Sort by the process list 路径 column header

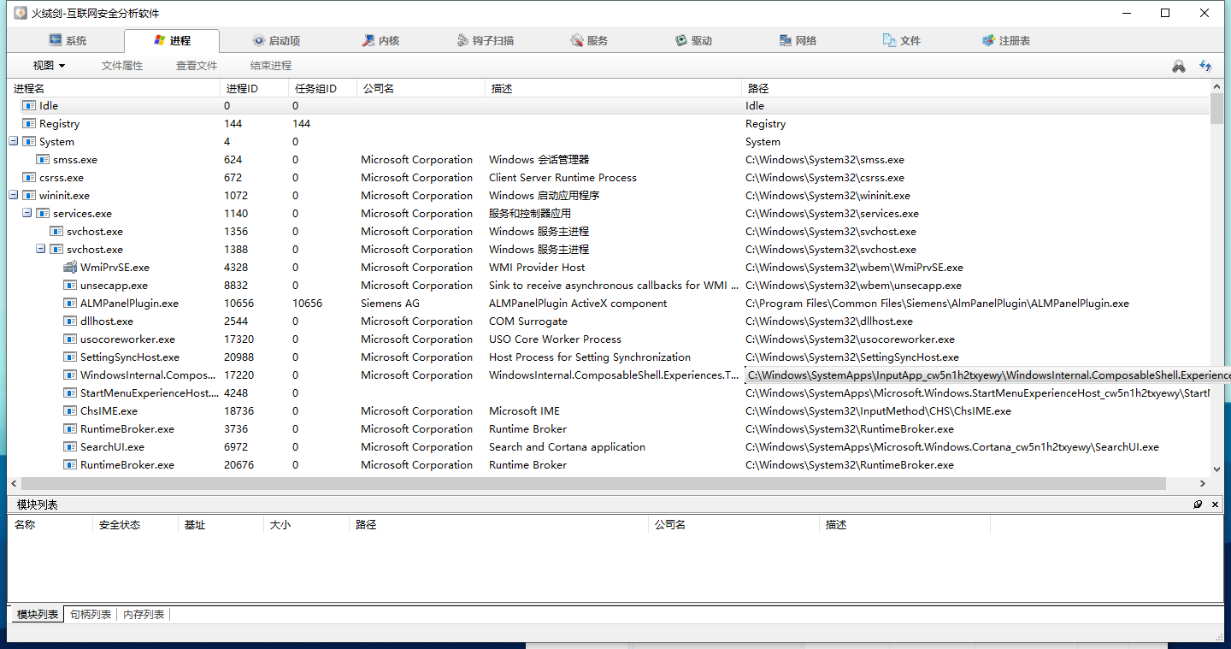click(975, 88)
